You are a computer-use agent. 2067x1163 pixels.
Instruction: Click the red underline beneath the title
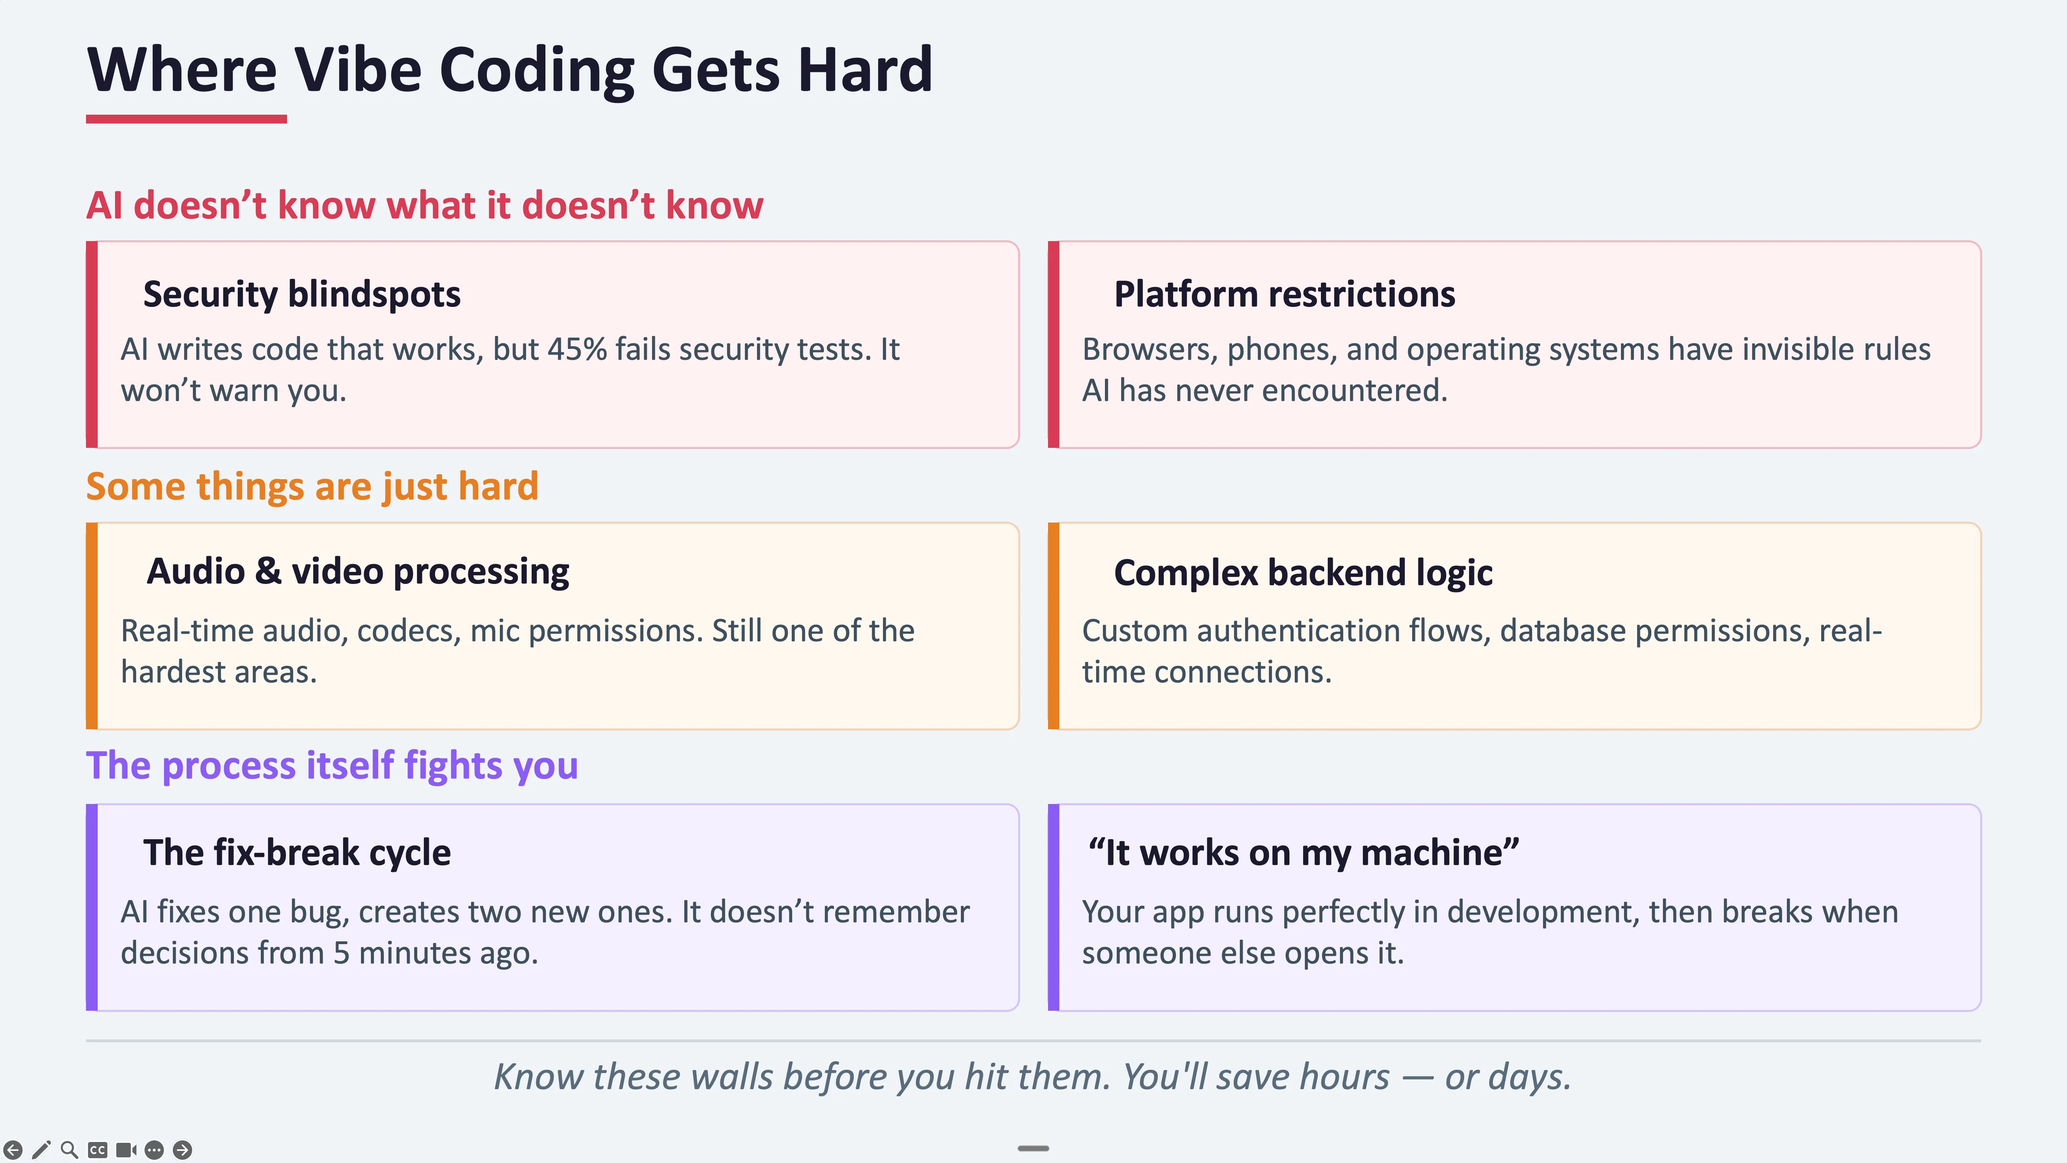(186, 120)
